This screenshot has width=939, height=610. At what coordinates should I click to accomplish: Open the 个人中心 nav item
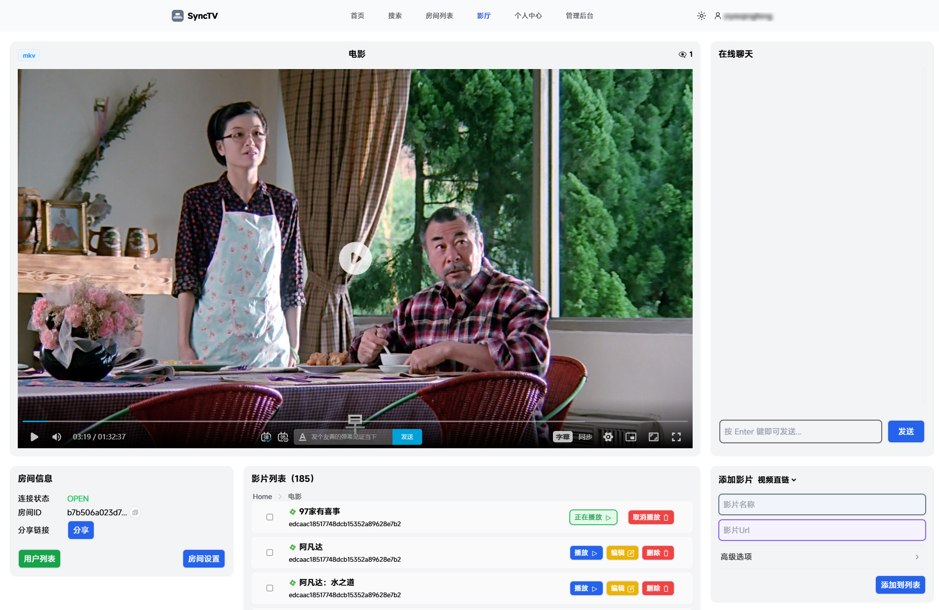[528, 16]
